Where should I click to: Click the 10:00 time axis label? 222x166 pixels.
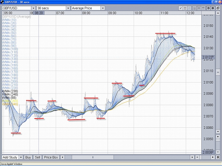click(138, 13)
